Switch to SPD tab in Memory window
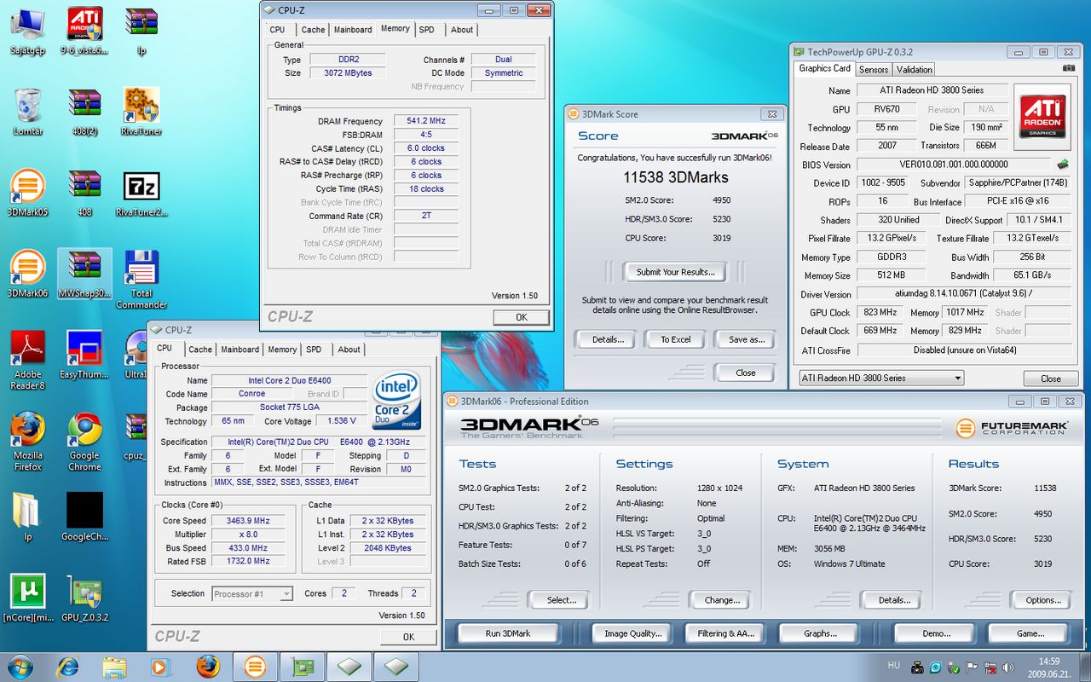This screenshot has width=1091, height=682. [426, 29]
